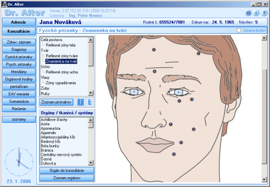The width and height of the screenshot is (270, 187).
Task: Click the tree list view icon
Action: click(90, 102)
